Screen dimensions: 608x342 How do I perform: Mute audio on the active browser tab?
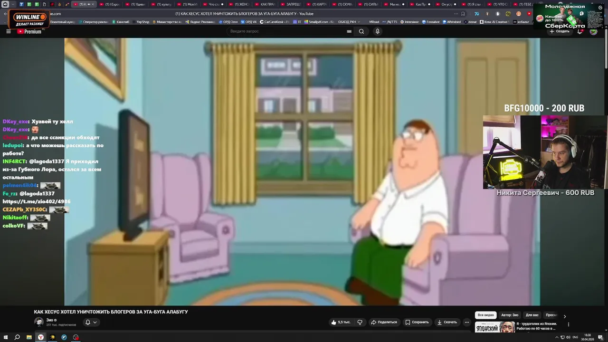click(89, 4)
